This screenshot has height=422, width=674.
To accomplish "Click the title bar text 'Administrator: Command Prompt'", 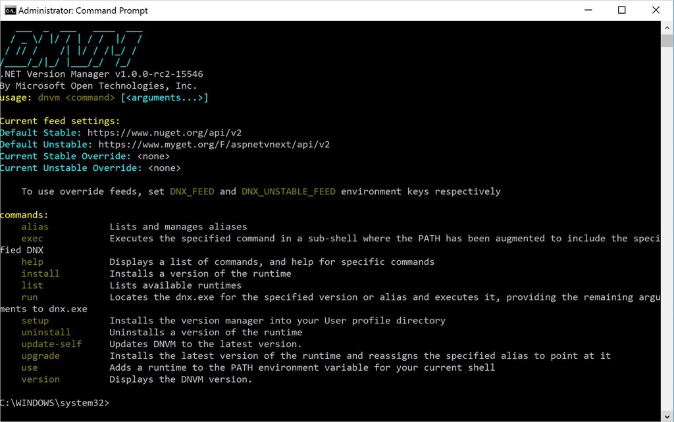I will [x=83, y=11].
